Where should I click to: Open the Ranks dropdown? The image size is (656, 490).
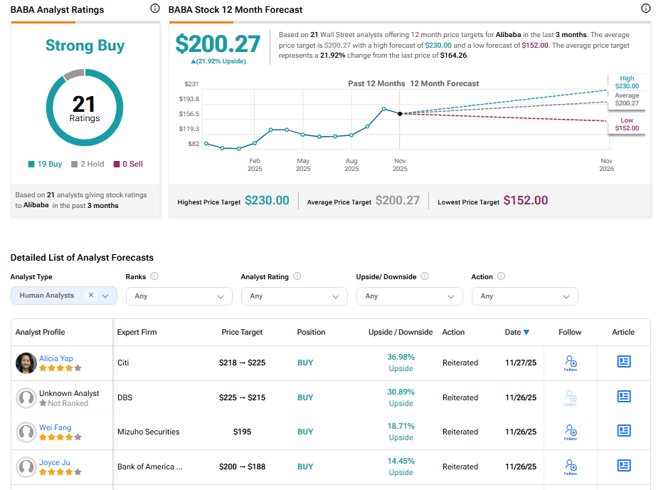[x=179, y=296]
